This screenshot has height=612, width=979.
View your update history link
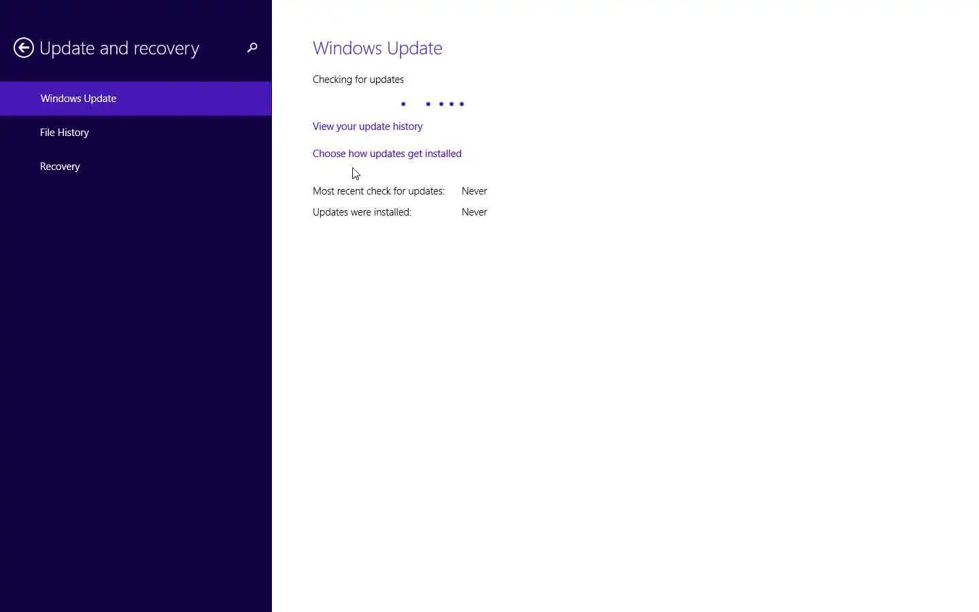click(368, 126)
